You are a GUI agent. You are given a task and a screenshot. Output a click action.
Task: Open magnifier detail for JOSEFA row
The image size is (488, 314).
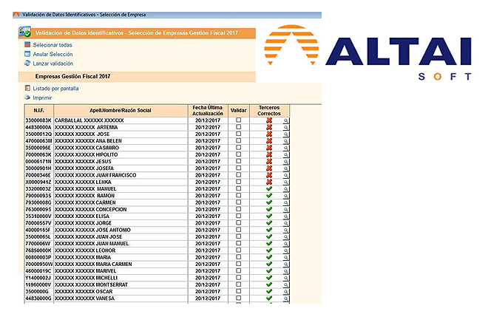tap(285, 168)
